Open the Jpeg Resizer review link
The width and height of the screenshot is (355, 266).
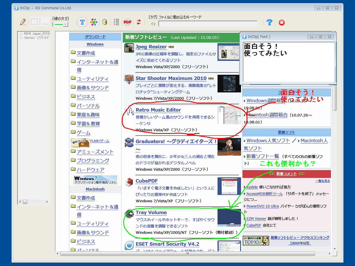point(151,47)
